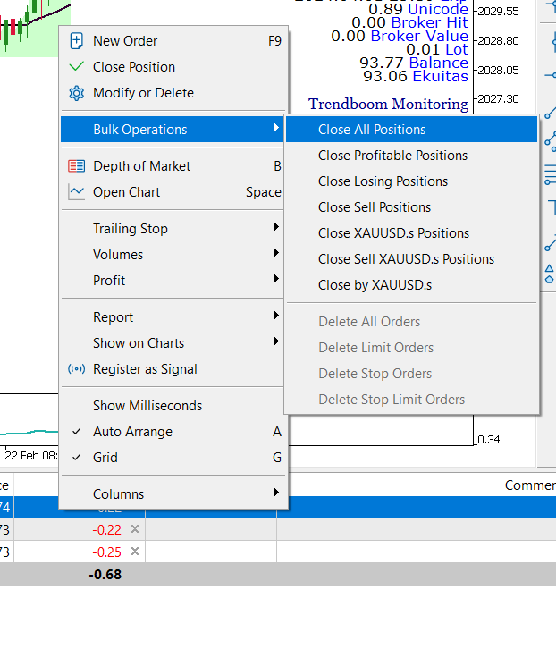Choose New Order menu entry

pyautogui.click(x=173, y=41)
